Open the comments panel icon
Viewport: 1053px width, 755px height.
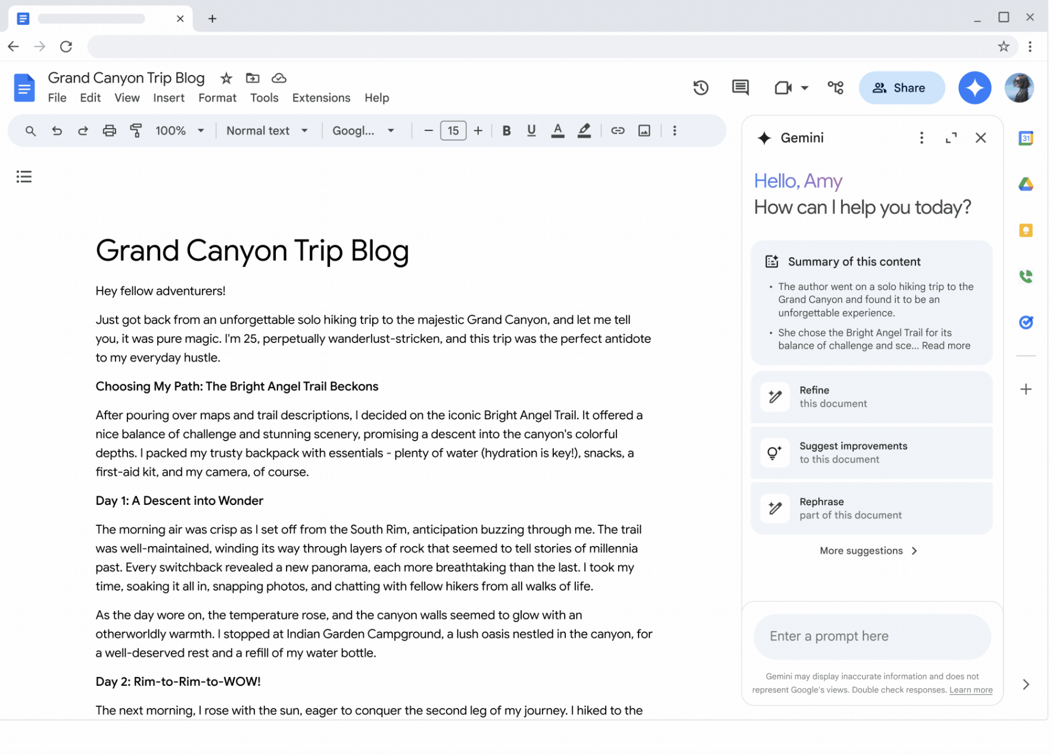point(740,88)
